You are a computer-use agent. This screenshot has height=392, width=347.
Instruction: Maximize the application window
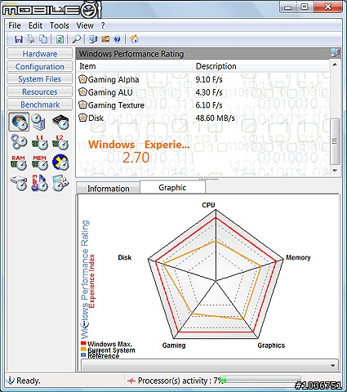point(305,7)
